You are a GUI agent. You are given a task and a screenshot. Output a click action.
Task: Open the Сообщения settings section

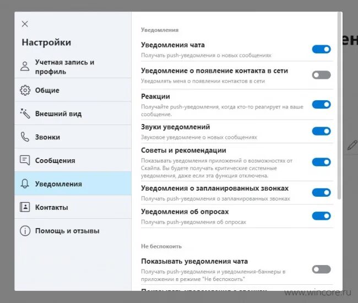pyautogui.click(x=73, y=160)
